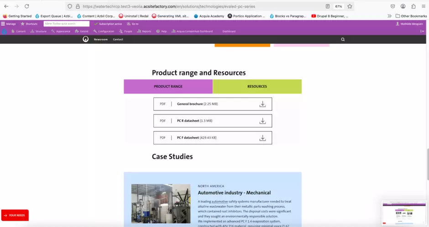Viewport: 429px width, 227px height.
Task: Open the site search magnifier icon
Action: [x=343, y=40]
